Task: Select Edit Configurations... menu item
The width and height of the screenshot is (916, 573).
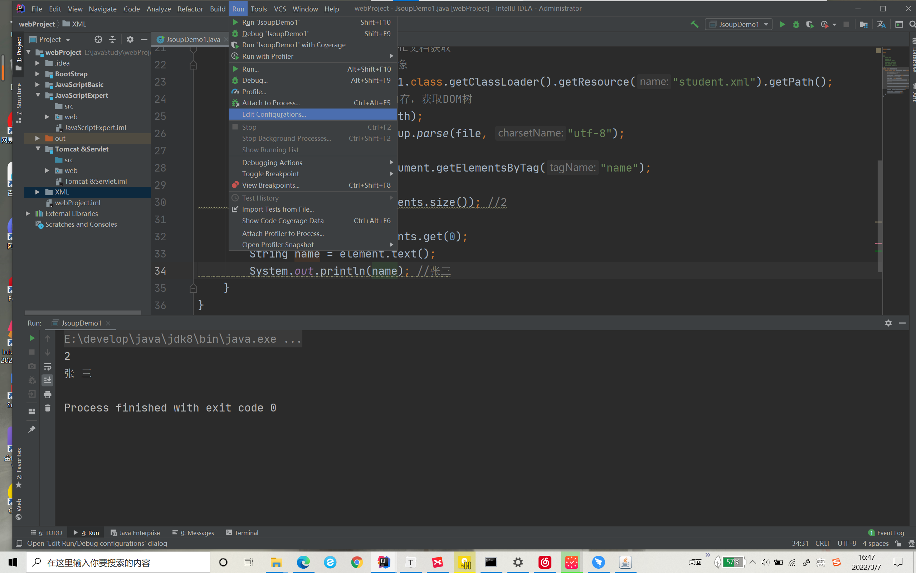Action: click(313, 114)
